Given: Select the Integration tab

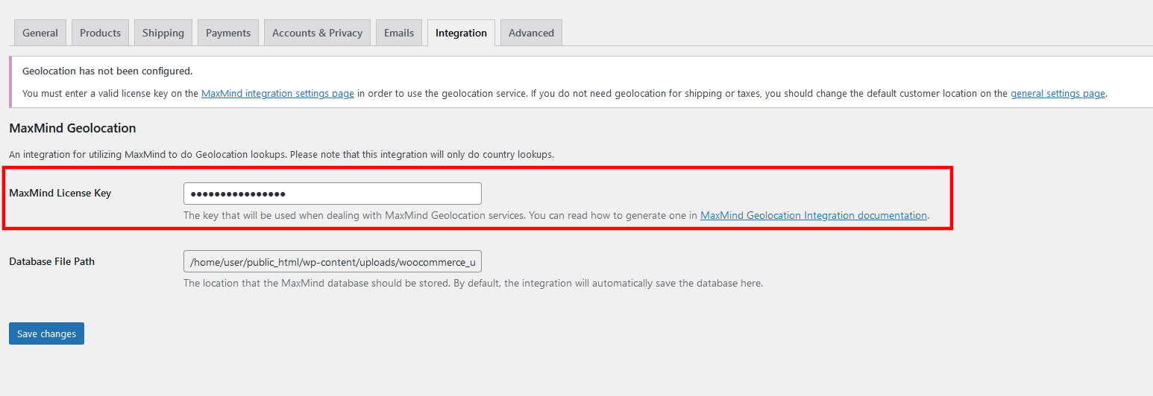Looking at the screenshot, I should point(461,33).
